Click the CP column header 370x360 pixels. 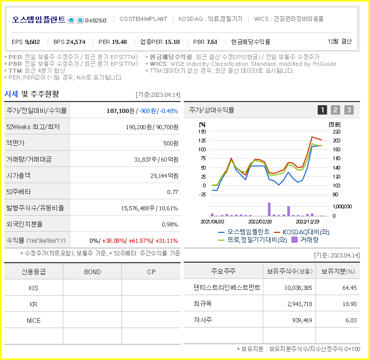pos(151,272)
